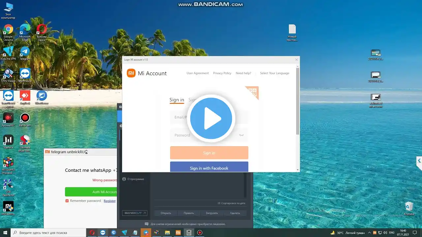
Task: Click the BANDICUT logo button
Action: click(135, 213)
